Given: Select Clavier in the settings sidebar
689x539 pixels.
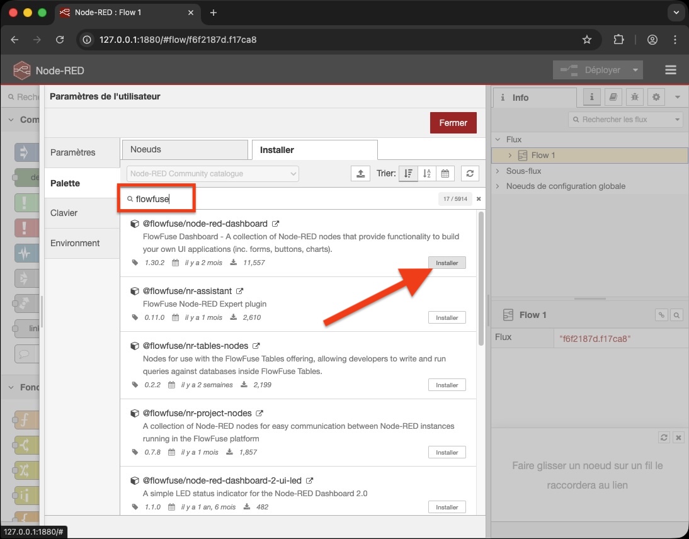Looking at the screenshot, I should (x=64, y=213).
